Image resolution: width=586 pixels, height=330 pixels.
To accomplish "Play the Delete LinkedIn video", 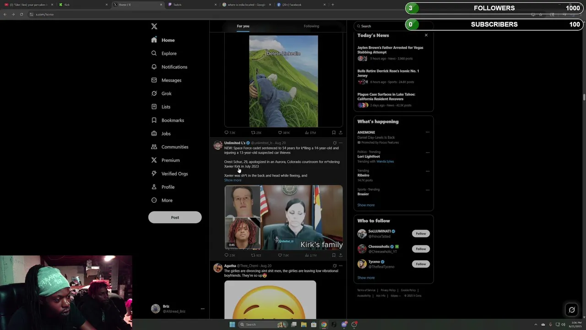I will click(283, 81).
